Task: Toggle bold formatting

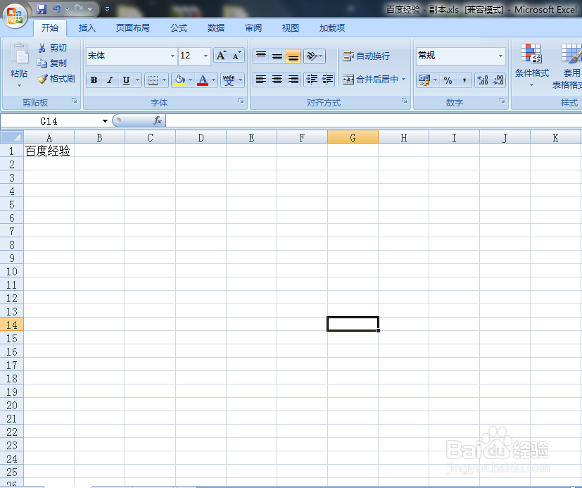Action: pos(94,80)
